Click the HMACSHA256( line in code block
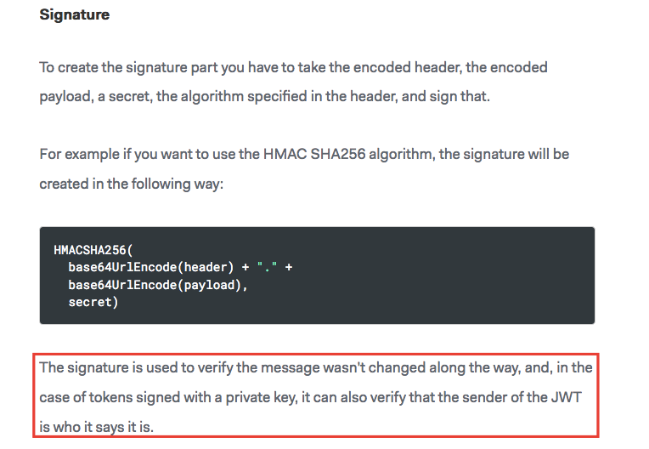 pyautogui.click(x=93, y=250)
